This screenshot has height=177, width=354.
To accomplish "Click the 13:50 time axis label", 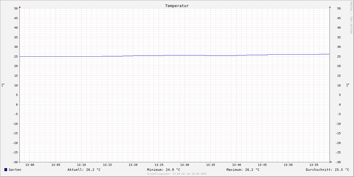I will coord(288,165).
